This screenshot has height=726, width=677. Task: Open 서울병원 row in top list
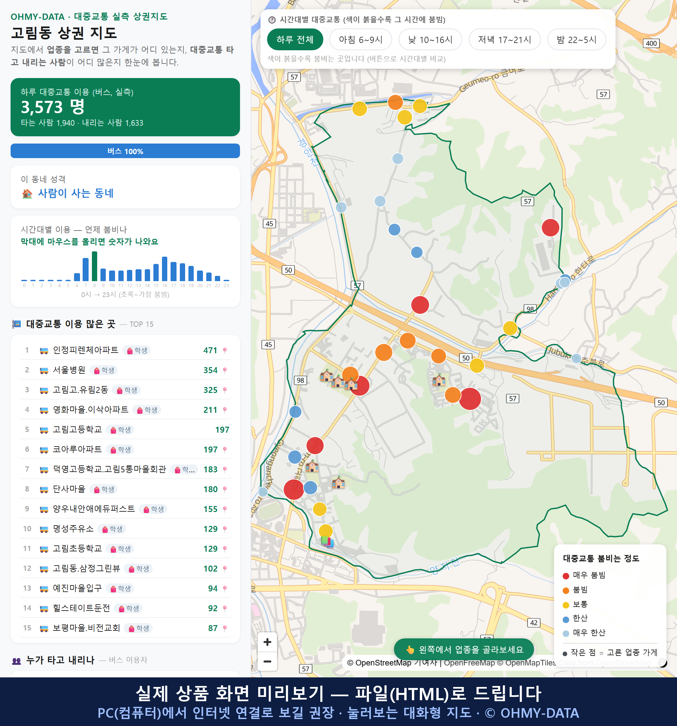[x=125, y=370]
